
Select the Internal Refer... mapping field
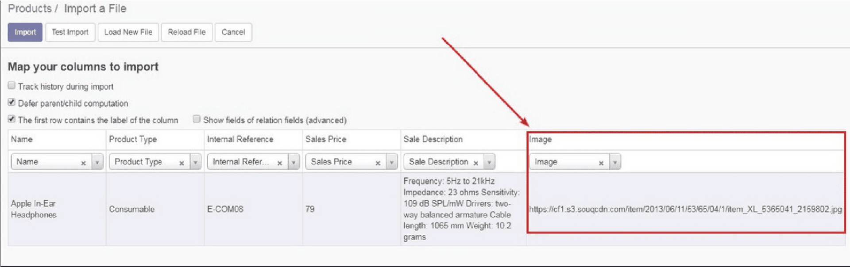coord(253,162)
